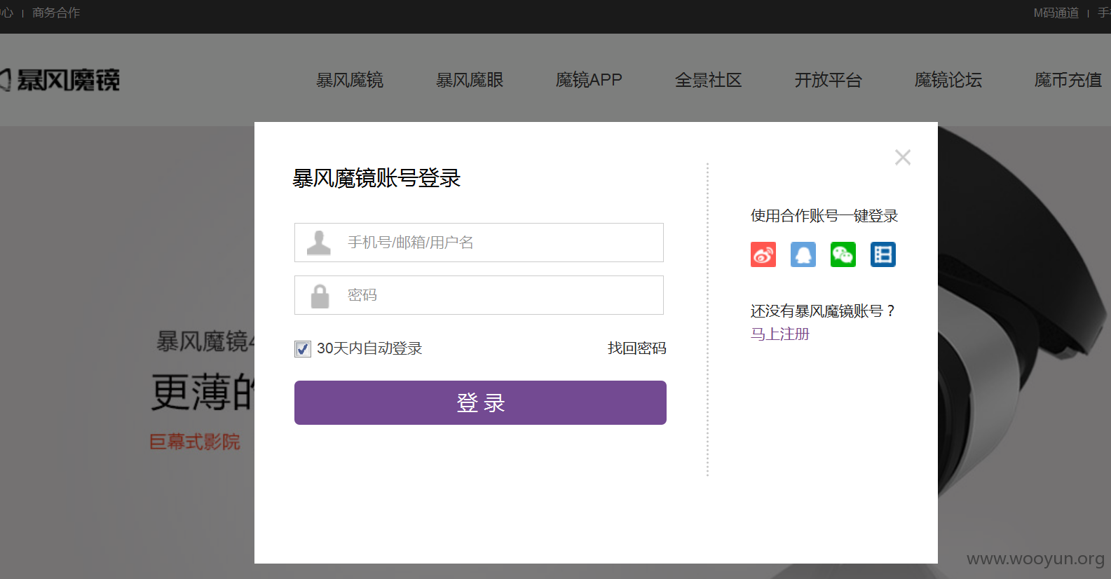Screen dimensions: 1111x579
Task: Click the M码通道 link in the top bar
Action: pos(1056,13)
